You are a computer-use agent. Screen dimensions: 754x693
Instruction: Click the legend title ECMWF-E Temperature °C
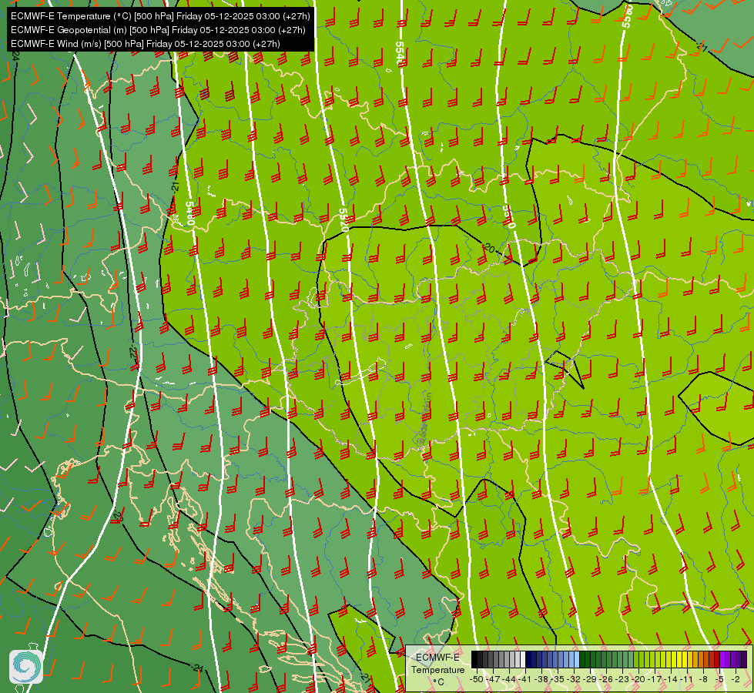tap(438, 669)
